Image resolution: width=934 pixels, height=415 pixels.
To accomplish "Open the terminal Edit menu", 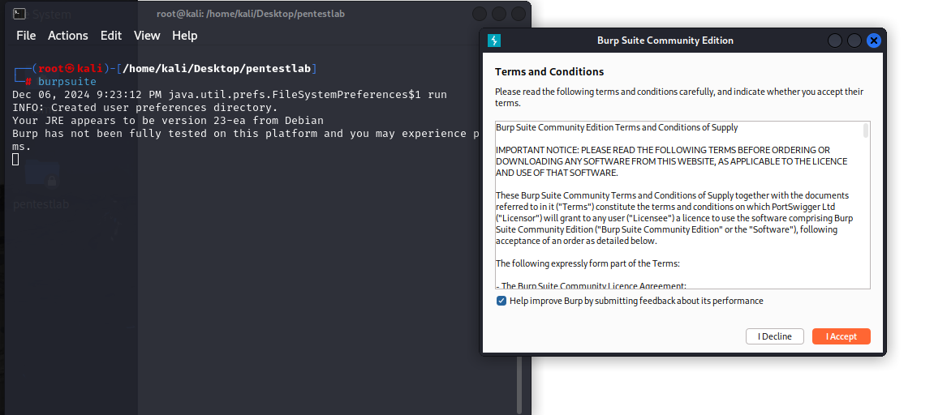I will pos(111,36).
